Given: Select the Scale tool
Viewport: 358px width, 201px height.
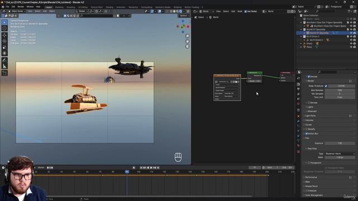Looking at the screenshot, I should coord(4,47).
